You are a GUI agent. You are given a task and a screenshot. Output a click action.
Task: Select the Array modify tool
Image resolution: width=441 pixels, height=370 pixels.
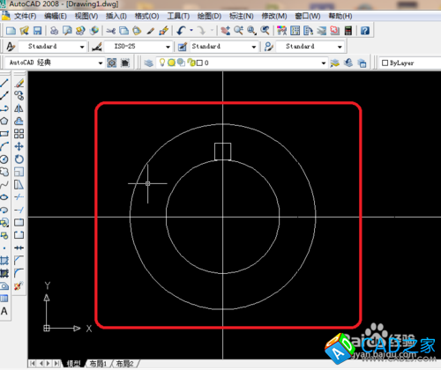point(19,134)
